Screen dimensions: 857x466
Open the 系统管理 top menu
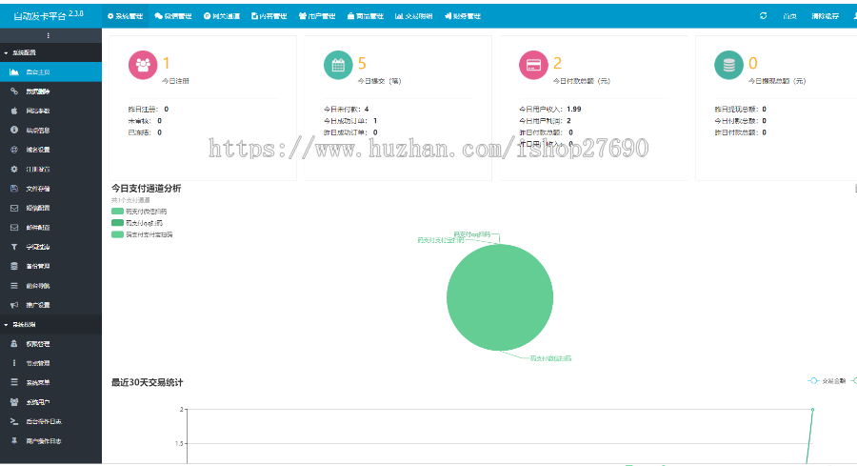click(125, 16)
